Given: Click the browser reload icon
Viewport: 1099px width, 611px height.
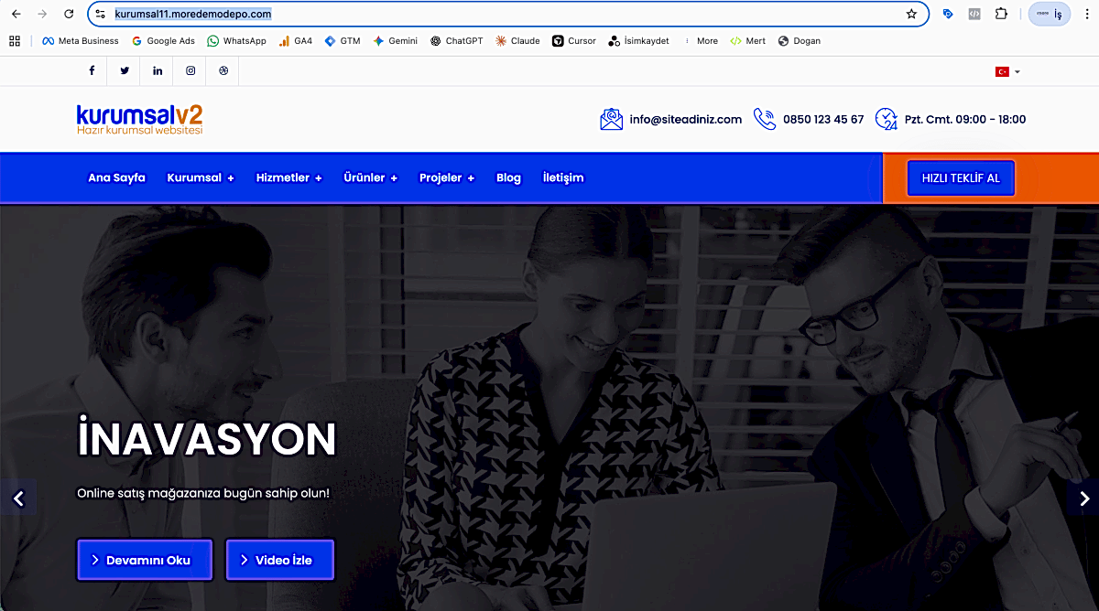Looking at the screenshot, I should pos(69,14).
